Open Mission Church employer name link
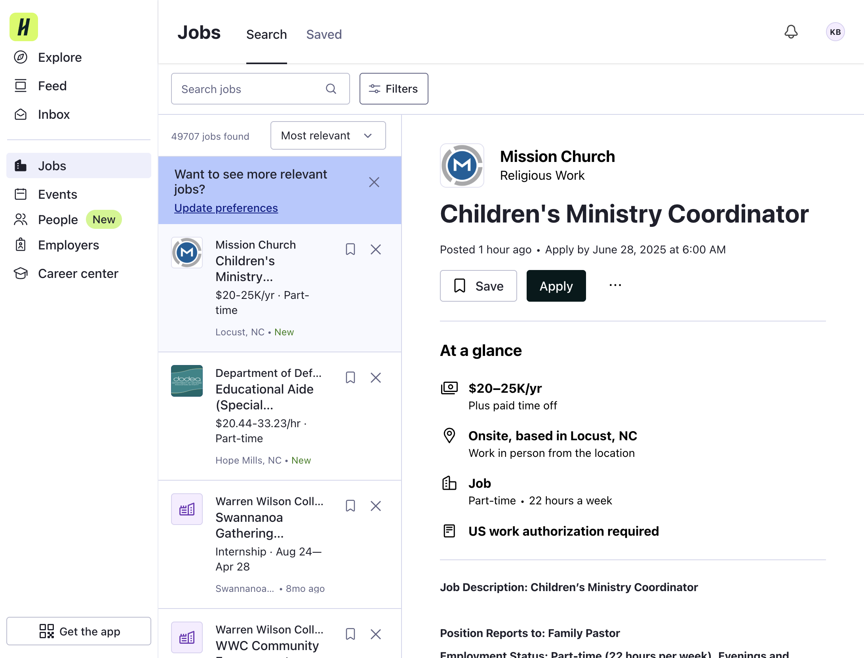Image resolution: width=864 pixels, height=658 pixels. point(558,157)
